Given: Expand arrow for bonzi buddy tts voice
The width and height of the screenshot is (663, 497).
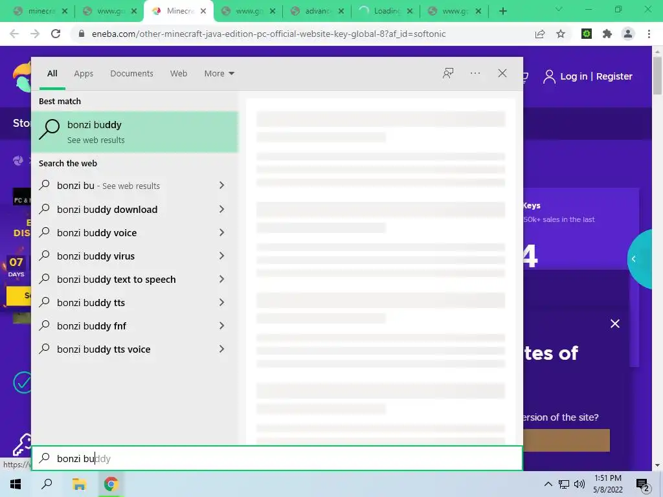Looking at the screenshot, I should [221, 349].
